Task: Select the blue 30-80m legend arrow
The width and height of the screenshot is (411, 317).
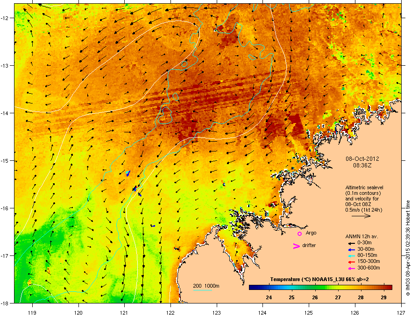Action: click(351, 250)
